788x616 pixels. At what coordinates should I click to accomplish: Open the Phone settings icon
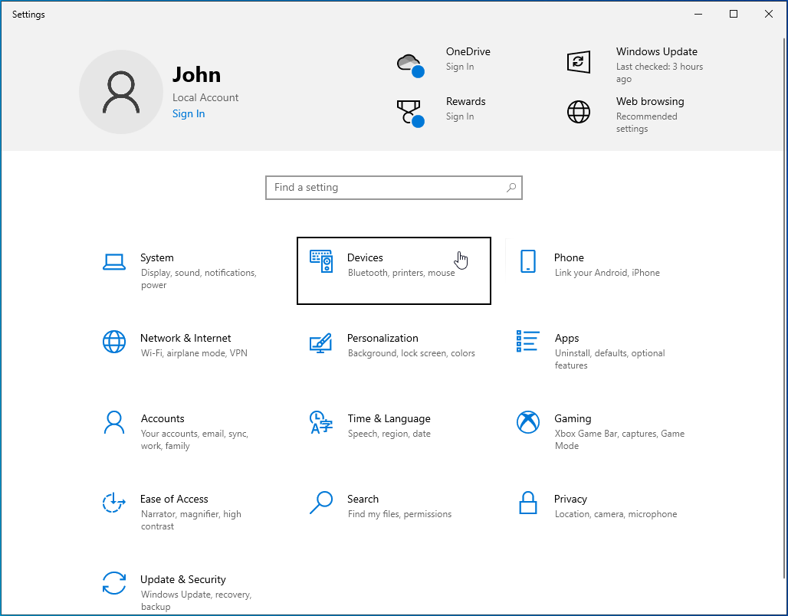(x=527, y=262)
